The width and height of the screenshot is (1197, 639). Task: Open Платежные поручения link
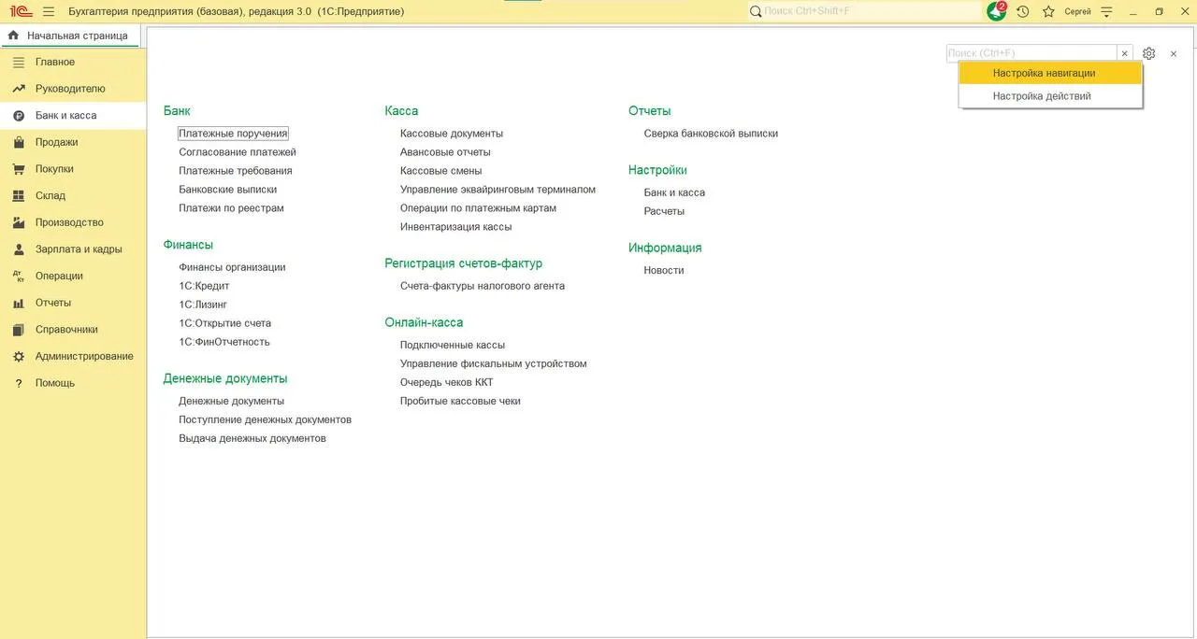click(233, 134)
